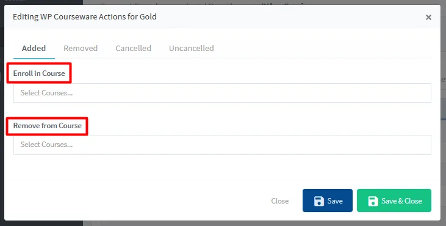Click the green Save & Close button
This screenshot has width=446, height=226.
click(x=394, y=200)
